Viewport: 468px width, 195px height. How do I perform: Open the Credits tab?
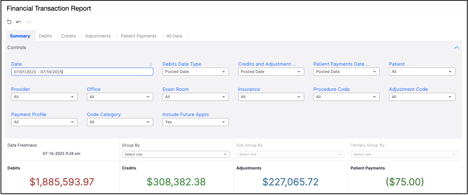pyautogui.click(x=68, y=36)
